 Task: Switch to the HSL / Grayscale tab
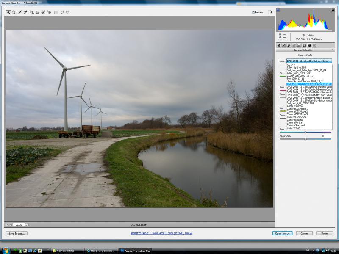tap(294, 46)
